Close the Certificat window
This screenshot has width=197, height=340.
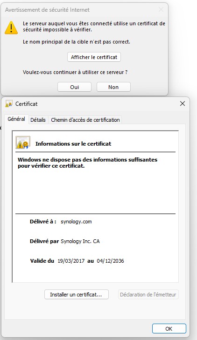(183, 103)
